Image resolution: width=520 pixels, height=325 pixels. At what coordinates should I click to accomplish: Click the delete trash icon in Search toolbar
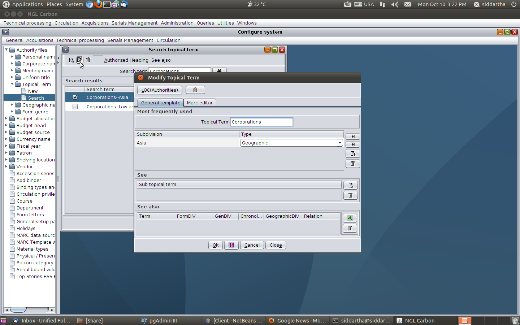tap(88, 60)
